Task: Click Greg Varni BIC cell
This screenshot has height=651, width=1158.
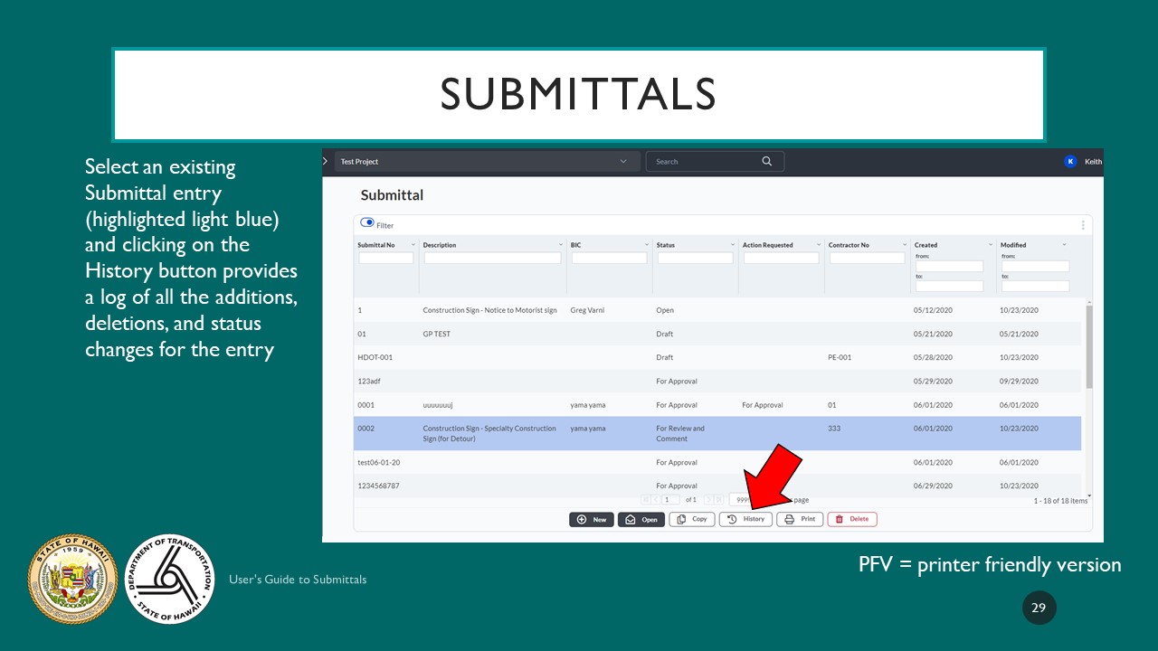Action: pos(588,310)
